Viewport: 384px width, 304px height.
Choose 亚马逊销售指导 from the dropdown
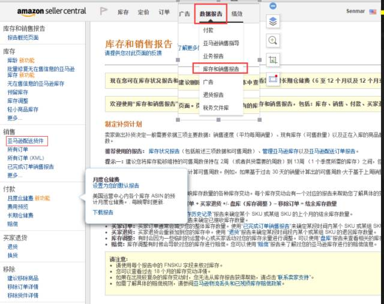click(x=221, y=43)
